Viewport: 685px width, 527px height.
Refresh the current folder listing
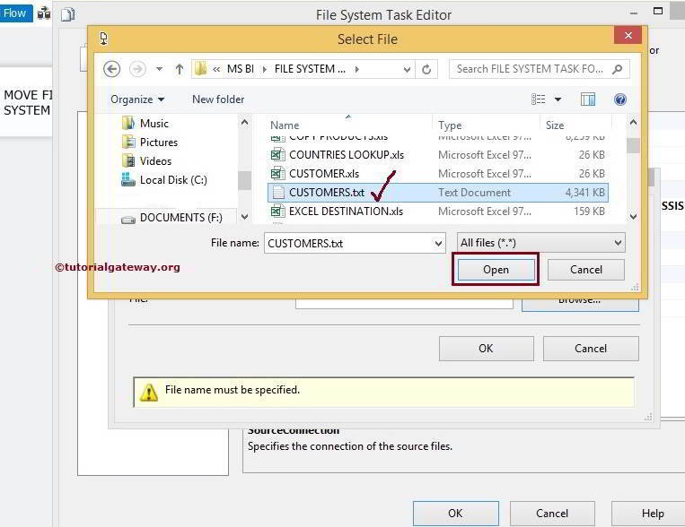[426, 69]
